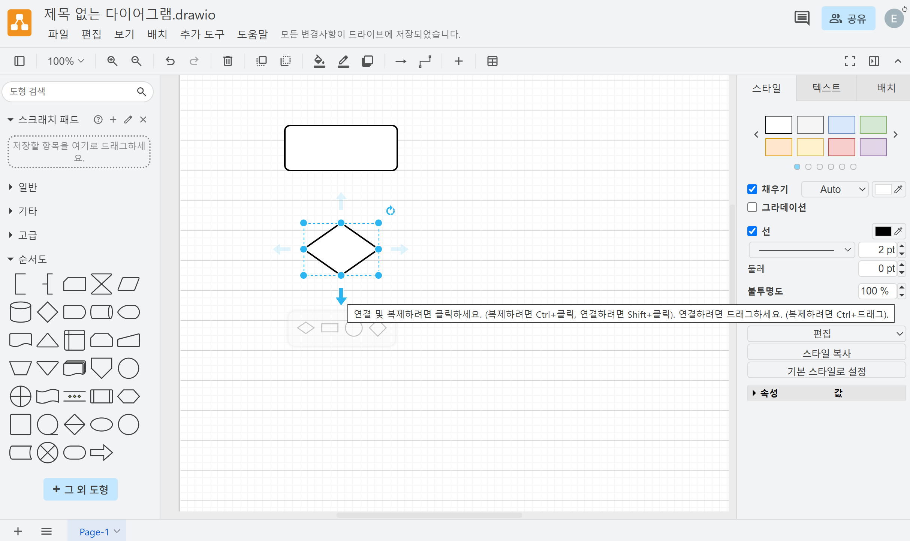
Task: Delete selection with trash icon
Action: (227, 61)
